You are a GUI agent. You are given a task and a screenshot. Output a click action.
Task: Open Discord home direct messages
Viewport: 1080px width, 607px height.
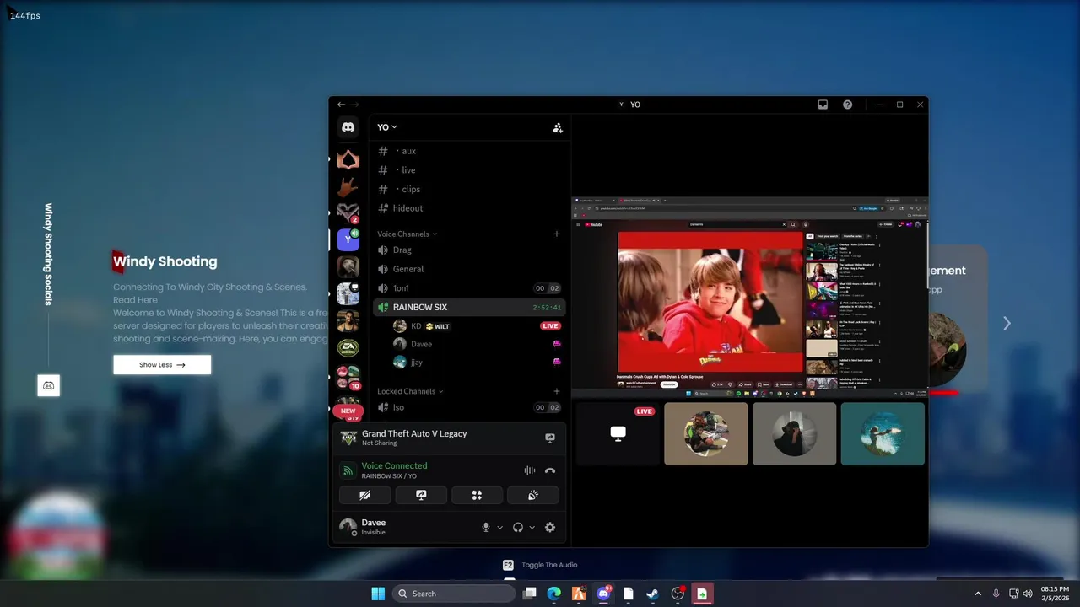pyautogui.click(x=348, y=127)
